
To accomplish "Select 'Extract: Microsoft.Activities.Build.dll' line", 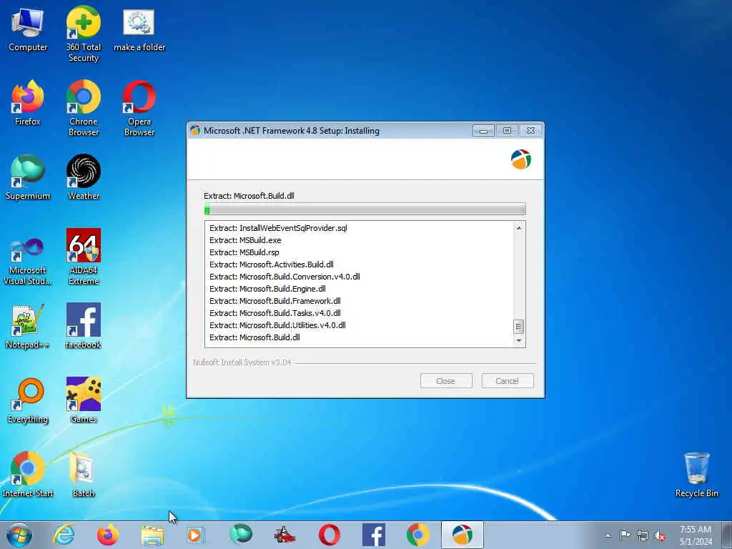I will (x=271, y=264).
